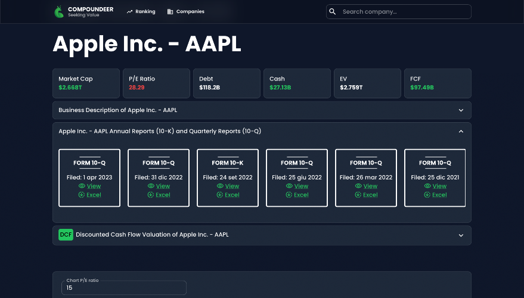Click the search magnifier icon
The image size is (524, 298).
333,12
